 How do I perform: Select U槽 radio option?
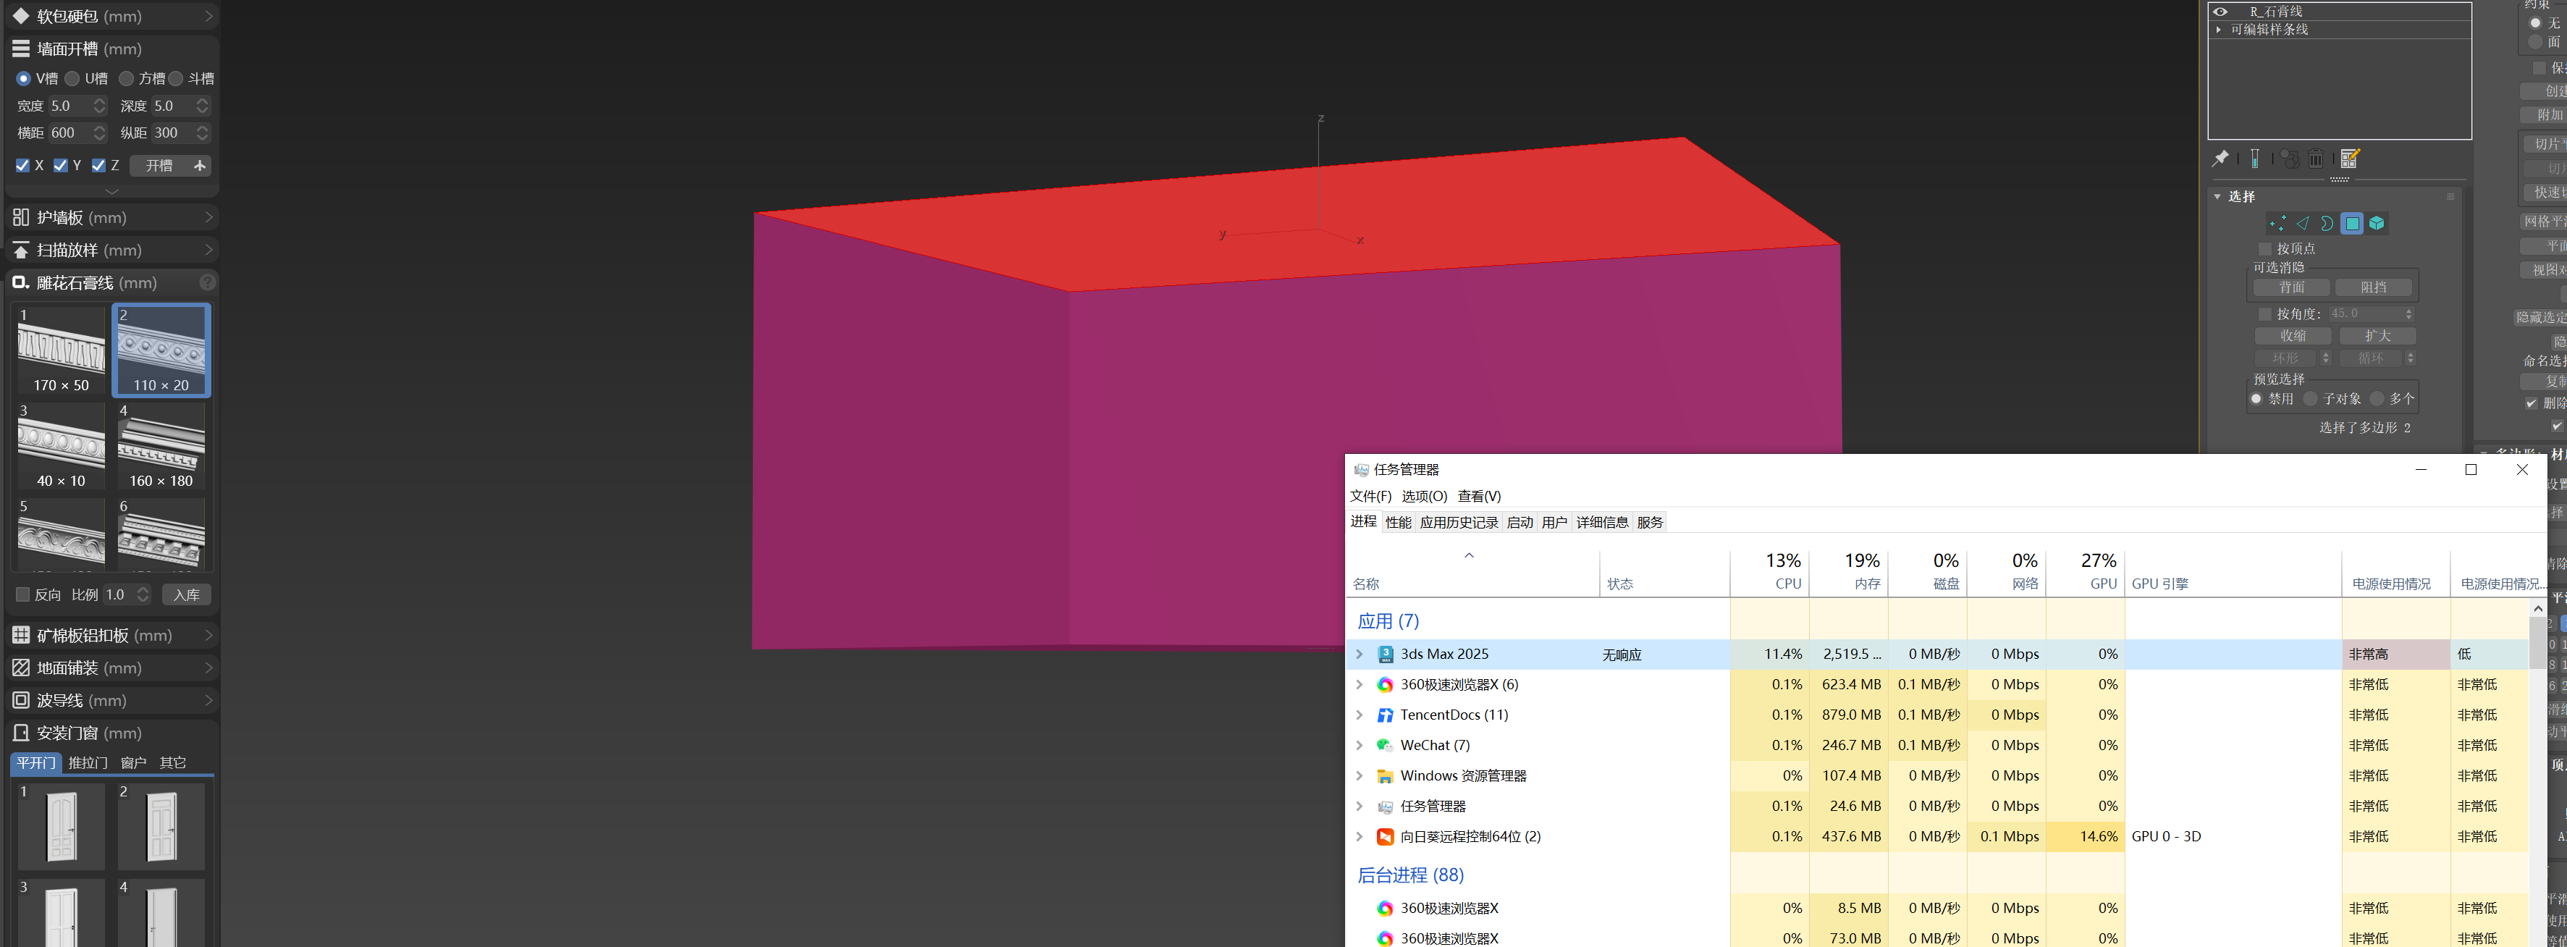72,79
